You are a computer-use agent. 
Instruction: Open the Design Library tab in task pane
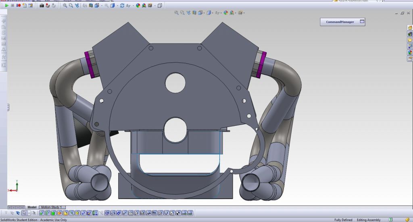(x=410, y=34)
